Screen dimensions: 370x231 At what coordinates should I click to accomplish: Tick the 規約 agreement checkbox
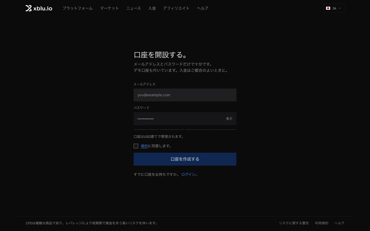(136, 146)
